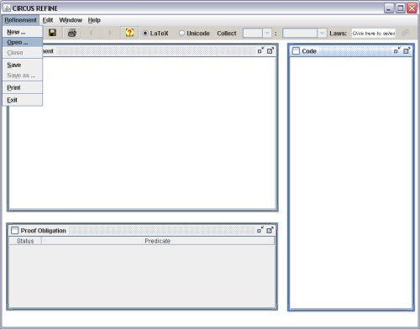The image size is (420, 329).
Task: Minimize the Code panel
Action: point(397,50)
